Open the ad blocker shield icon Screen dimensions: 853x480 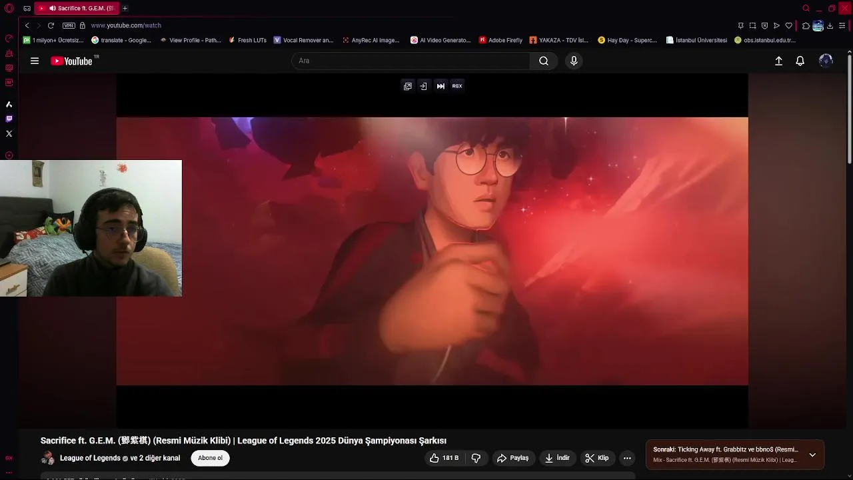pos(764,25)
